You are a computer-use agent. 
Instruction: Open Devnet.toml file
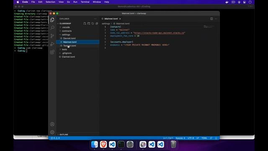point(78,38)
